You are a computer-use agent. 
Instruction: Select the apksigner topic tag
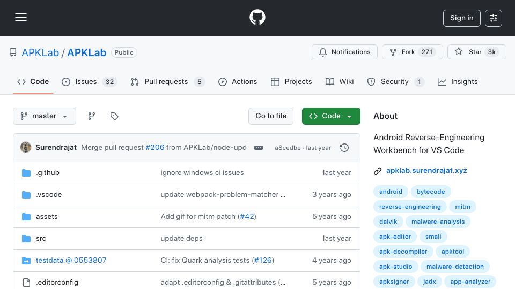pyautogui.click(x=394, y=282)
